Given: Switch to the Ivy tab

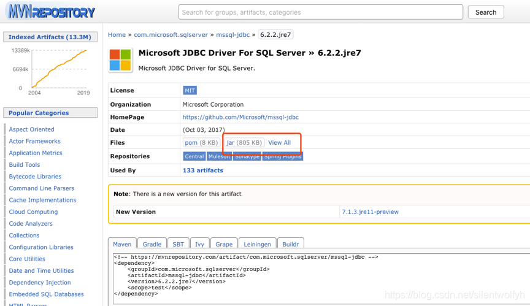Looking at the screenshot, I should point(199,244).
